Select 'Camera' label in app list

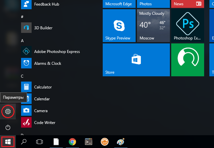[41, 111]
